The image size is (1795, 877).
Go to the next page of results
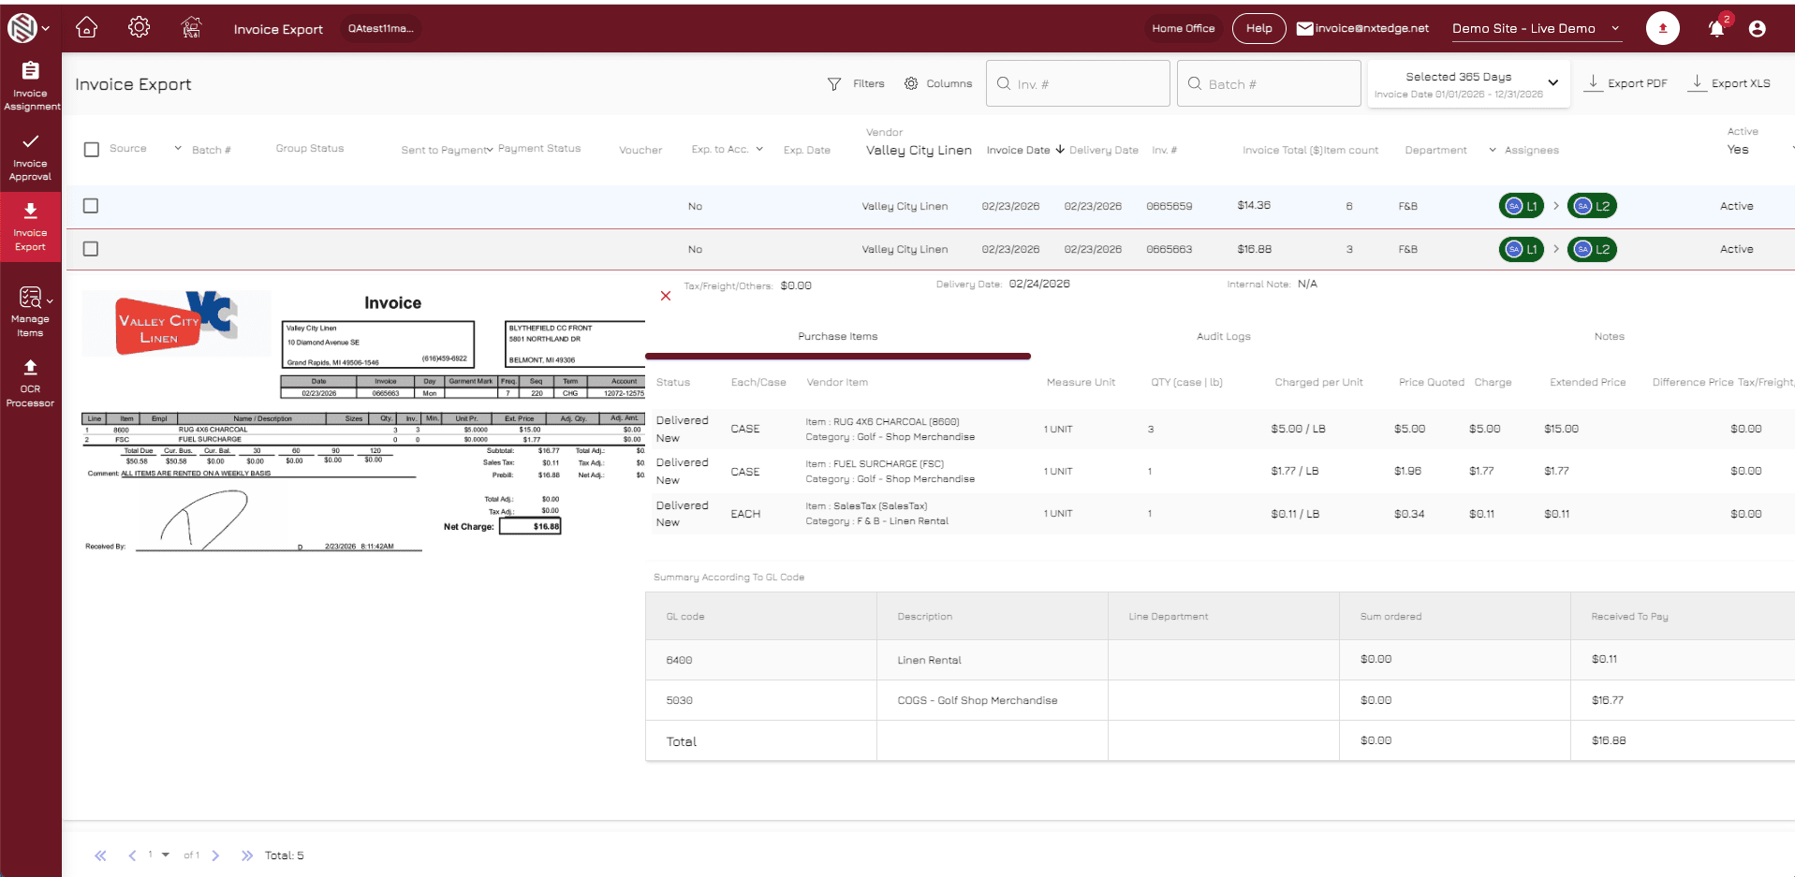pyautogui.click(x=215, y=855)
